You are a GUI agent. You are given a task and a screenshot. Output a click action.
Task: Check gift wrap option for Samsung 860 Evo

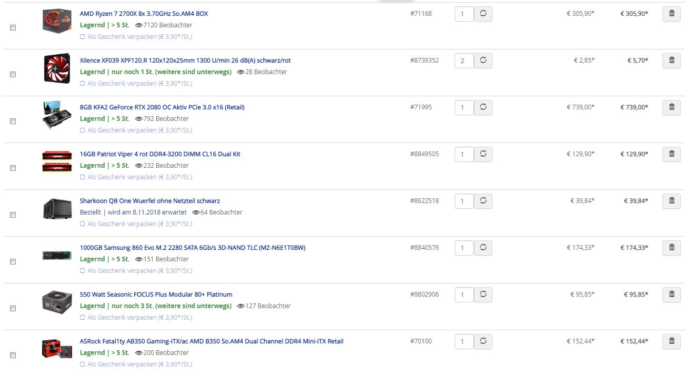[x=83, y=271]
